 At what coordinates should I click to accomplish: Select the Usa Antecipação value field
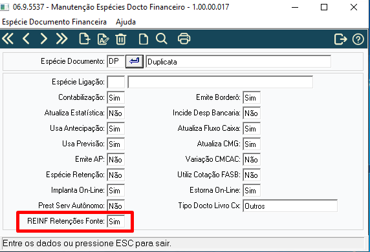116,129
